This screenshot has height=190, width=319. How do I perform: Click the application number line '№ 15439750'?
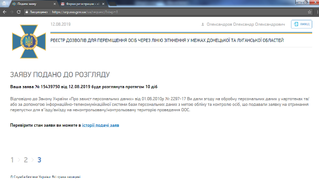point(84,87)
